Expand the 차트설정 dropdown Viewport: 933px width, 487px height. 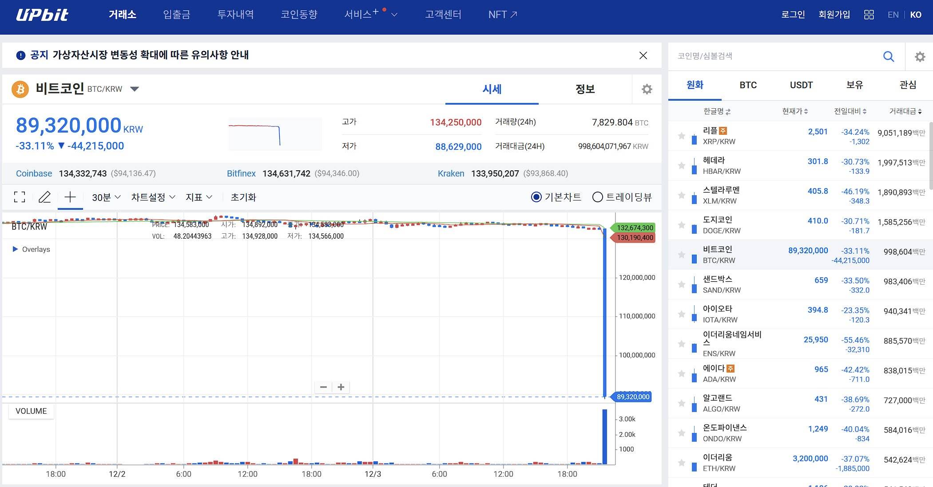tap(153, 197)
